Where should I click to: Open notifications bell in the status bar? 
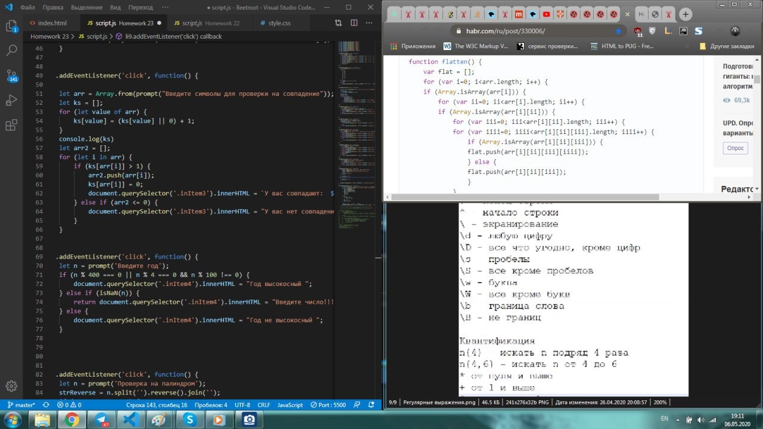(x=371, y=405)
